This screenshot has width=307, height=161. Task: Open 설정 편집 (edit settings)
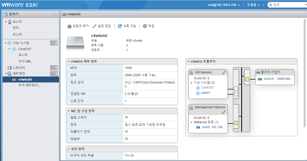(102, 26)
